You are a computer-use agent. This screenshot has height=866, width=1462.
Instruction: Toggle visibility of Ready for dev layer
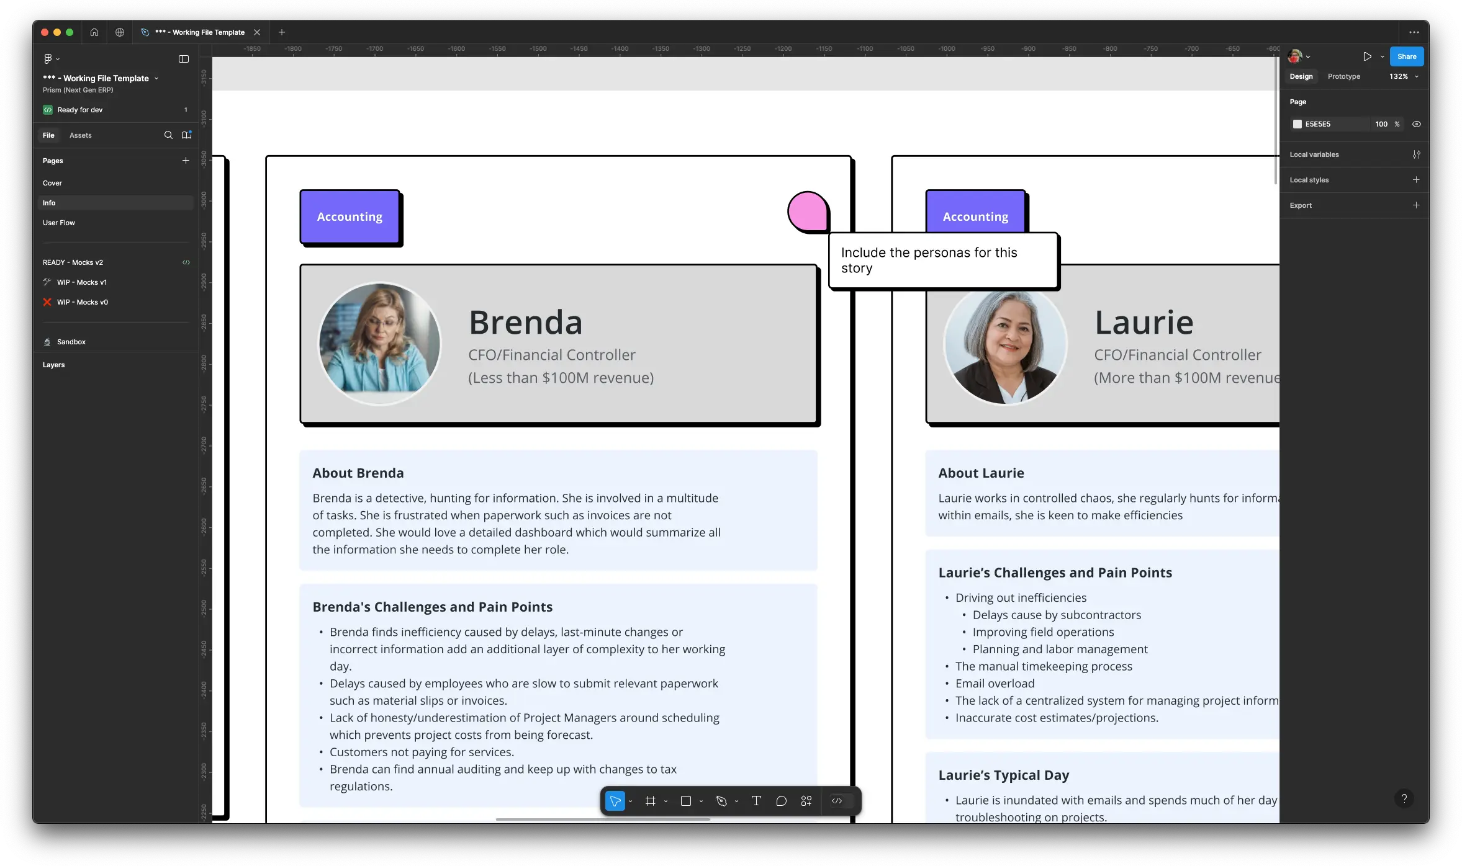tap(186, 109)
